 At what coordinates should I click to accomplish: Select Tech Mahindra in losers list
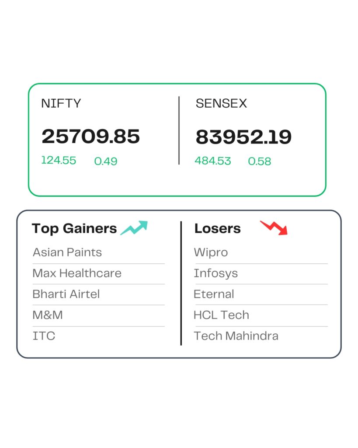click(x=236, y=336)
